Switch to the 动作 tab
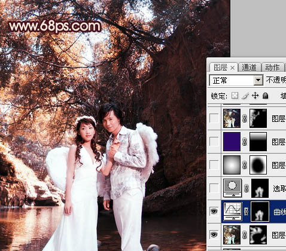The width and height of the screenshot is (286, 251). pos(272,68)
